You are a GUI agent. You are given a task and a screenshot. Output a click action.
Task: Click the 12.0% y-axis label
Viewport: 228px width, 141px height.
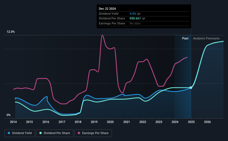11,32
